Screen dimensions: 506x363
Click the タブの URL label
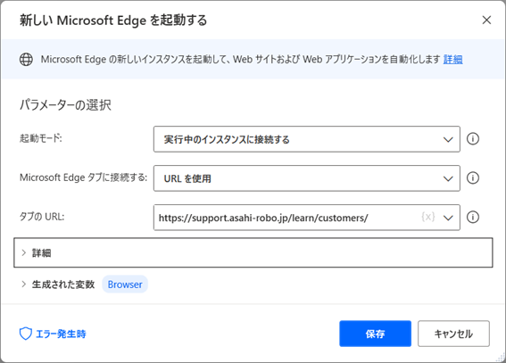tap(42, 217)
